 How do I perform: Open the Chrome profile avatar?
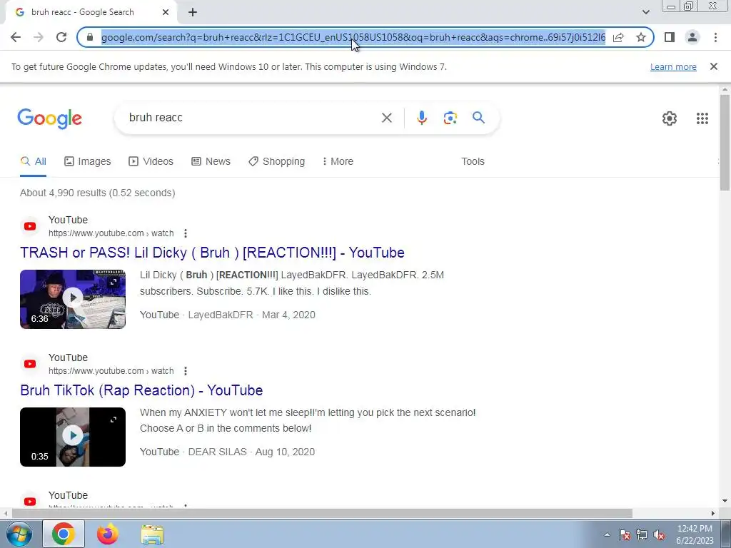pos(692,37)
